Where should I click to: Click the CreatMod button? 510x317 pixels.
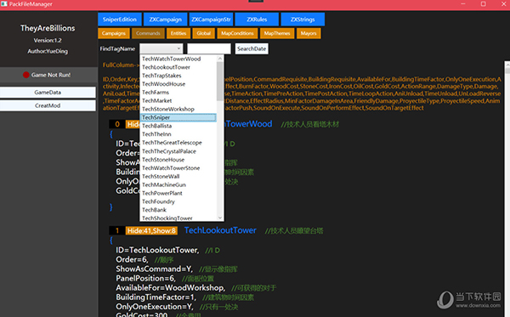(x=48, y=105)
